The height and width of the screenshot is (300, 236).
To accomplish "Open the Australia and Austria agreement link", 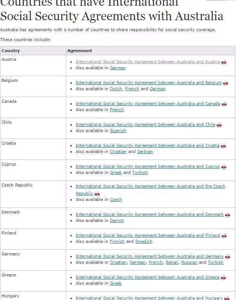I will 147,62.
